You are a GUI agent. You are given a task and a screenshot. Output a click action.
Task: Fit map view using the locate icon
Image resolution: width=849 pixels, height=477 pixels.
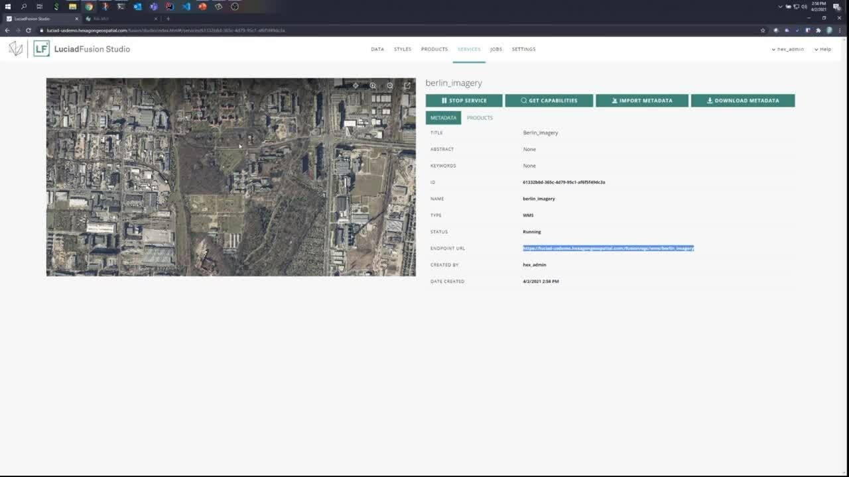356,85
